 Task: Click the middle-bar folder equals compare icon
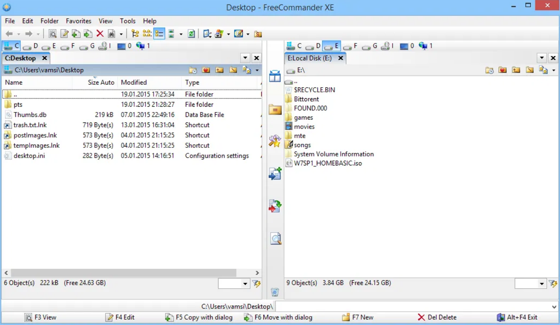pos(275,109)
